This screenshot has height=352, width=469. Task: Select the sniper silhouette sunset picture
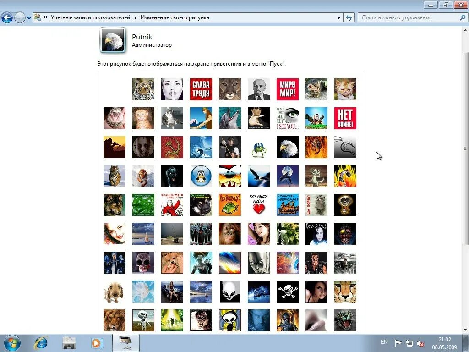[x=115, y=147]
